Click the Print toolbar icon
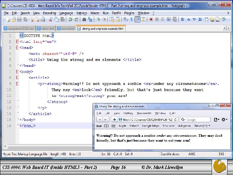The height and width of the screenshot is (175, 233). (x=43, y=19)
